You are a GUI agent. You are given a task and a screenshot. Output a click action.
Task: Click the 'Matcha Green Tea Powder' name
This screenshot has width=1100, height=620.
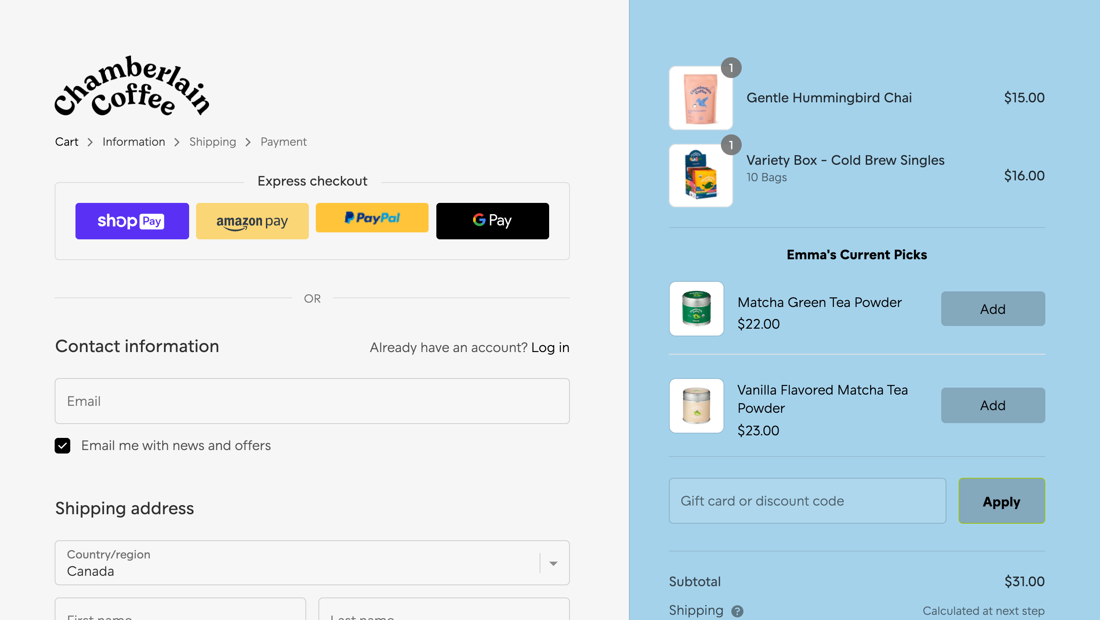click(820, 302)
